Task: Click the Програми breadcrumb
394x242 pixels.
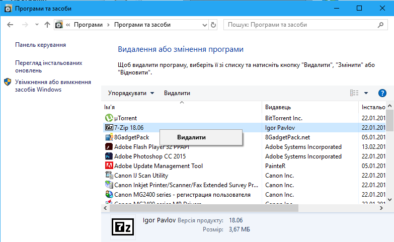Action: [x=88, y=25]
